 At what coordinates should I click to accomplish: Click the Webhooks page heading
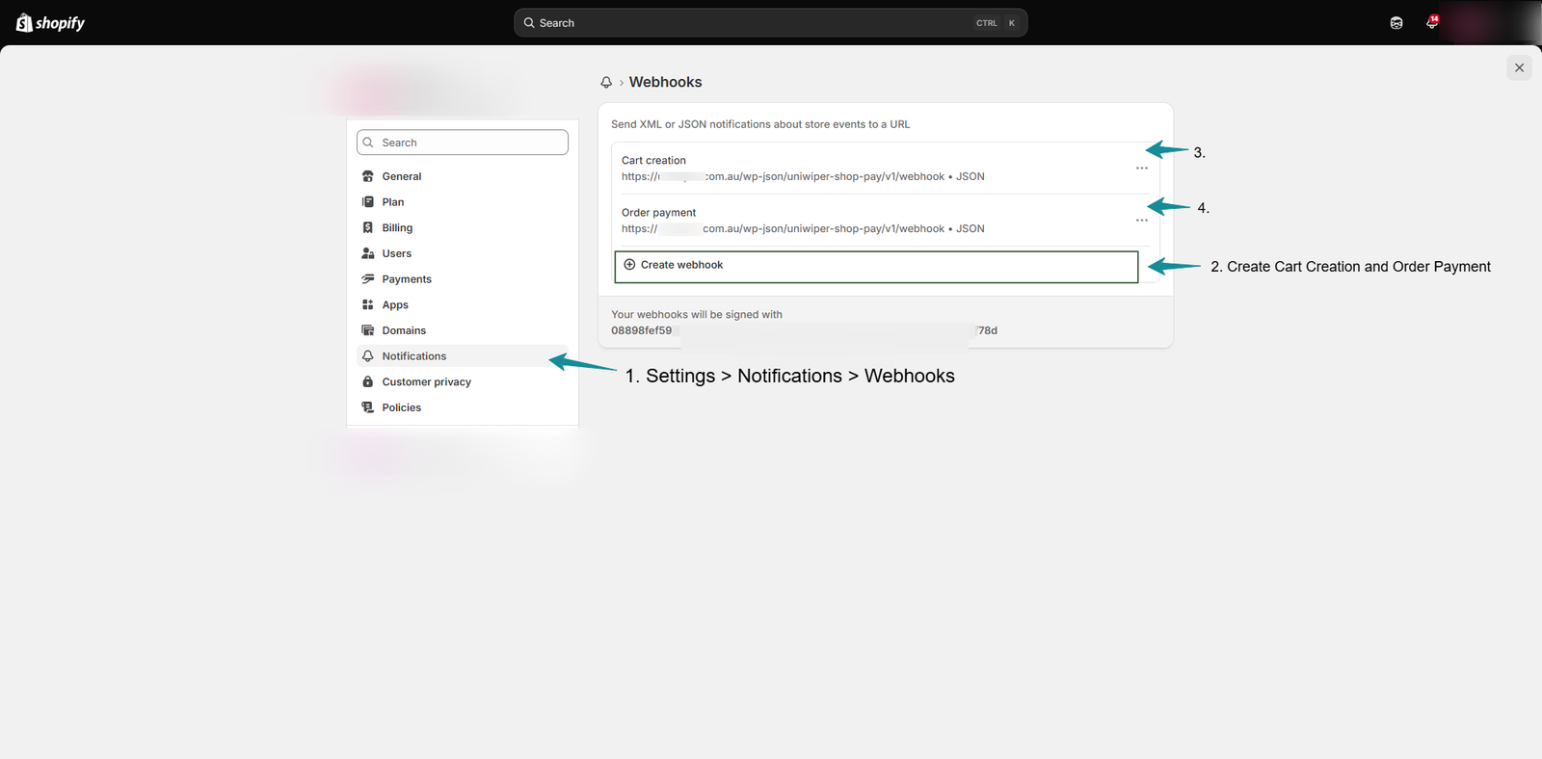click(x=665, y=83)
